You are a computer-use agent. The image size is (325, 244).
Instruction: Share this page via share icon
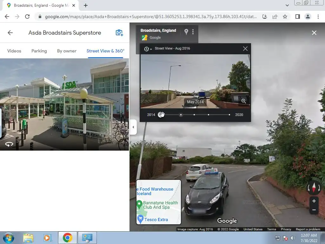[275, 17]
